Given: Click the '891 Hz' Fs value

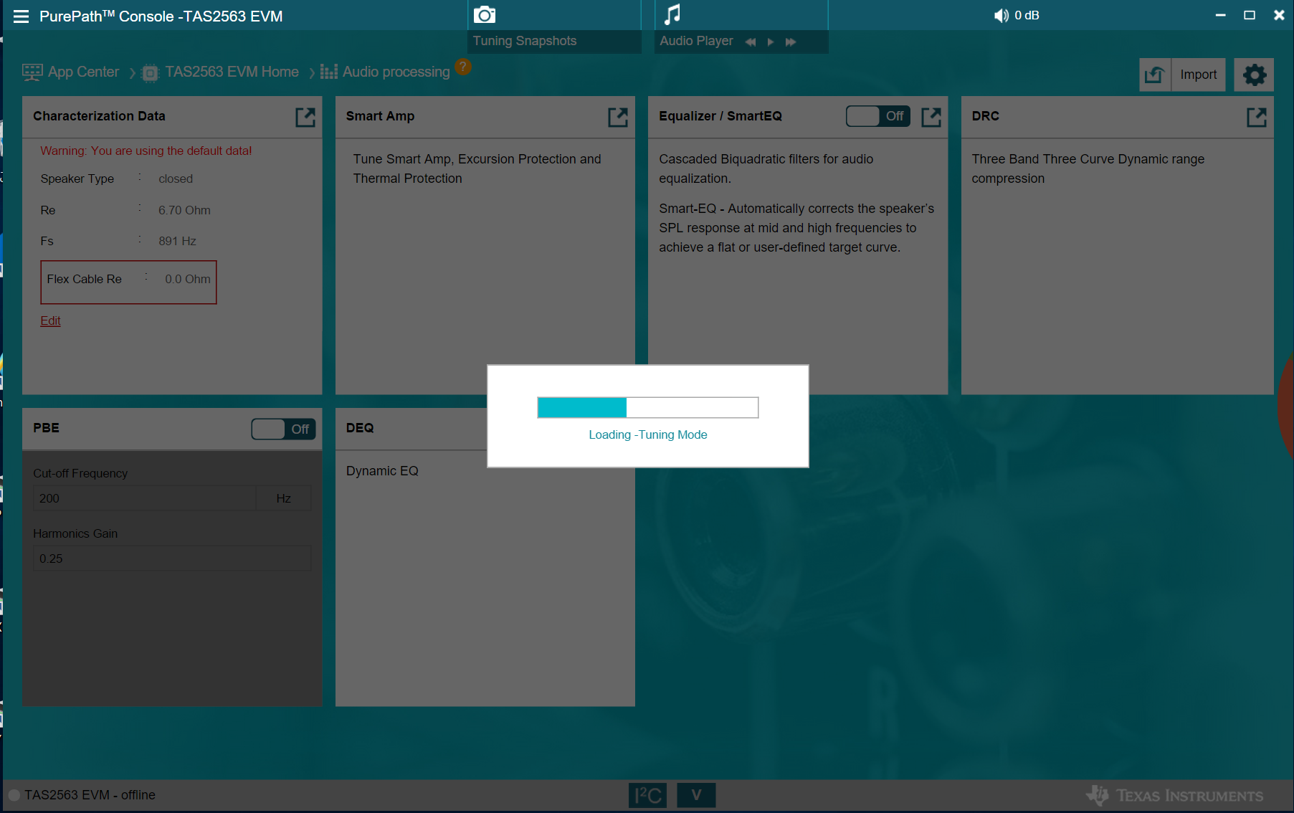Looking at the screenshot, I should pyautogui.click(x=177, y=241).
